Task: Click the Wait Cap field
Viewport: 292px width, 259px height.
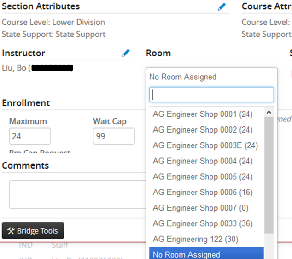Action: (x=114, y=136)
